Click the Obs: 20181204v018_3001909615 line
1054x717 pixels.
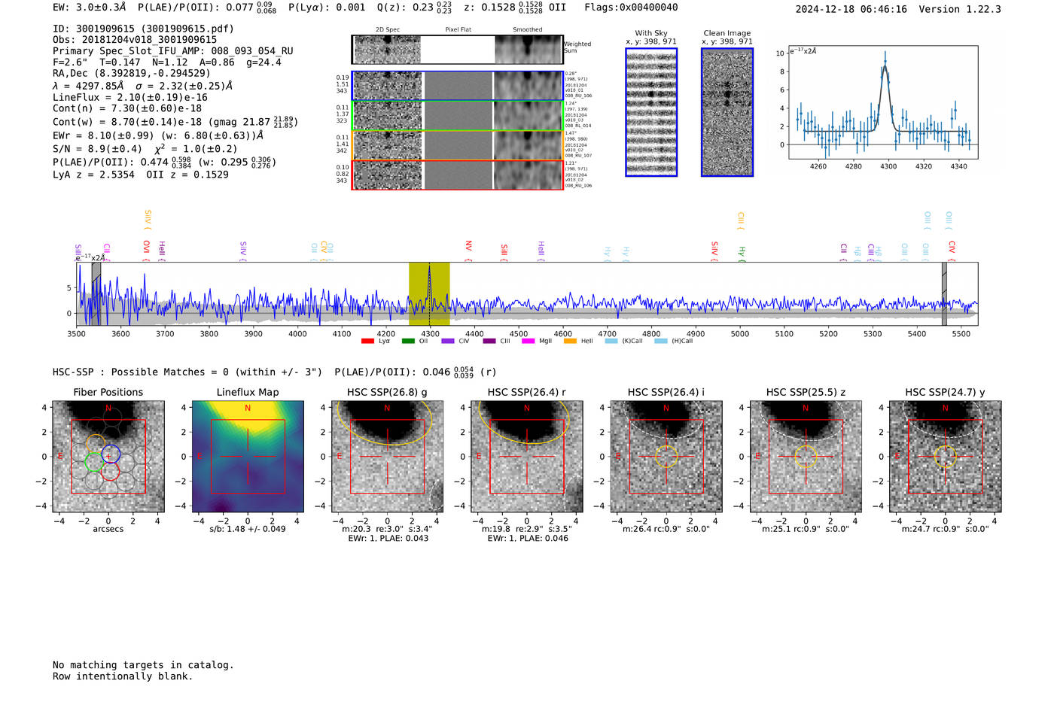coord(135,40)
